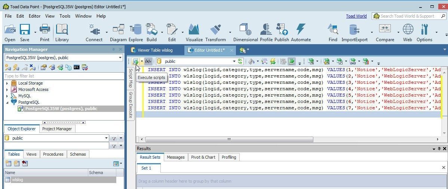Click the Save toolbar icon

pyautogui.click(x=25, y=33)
